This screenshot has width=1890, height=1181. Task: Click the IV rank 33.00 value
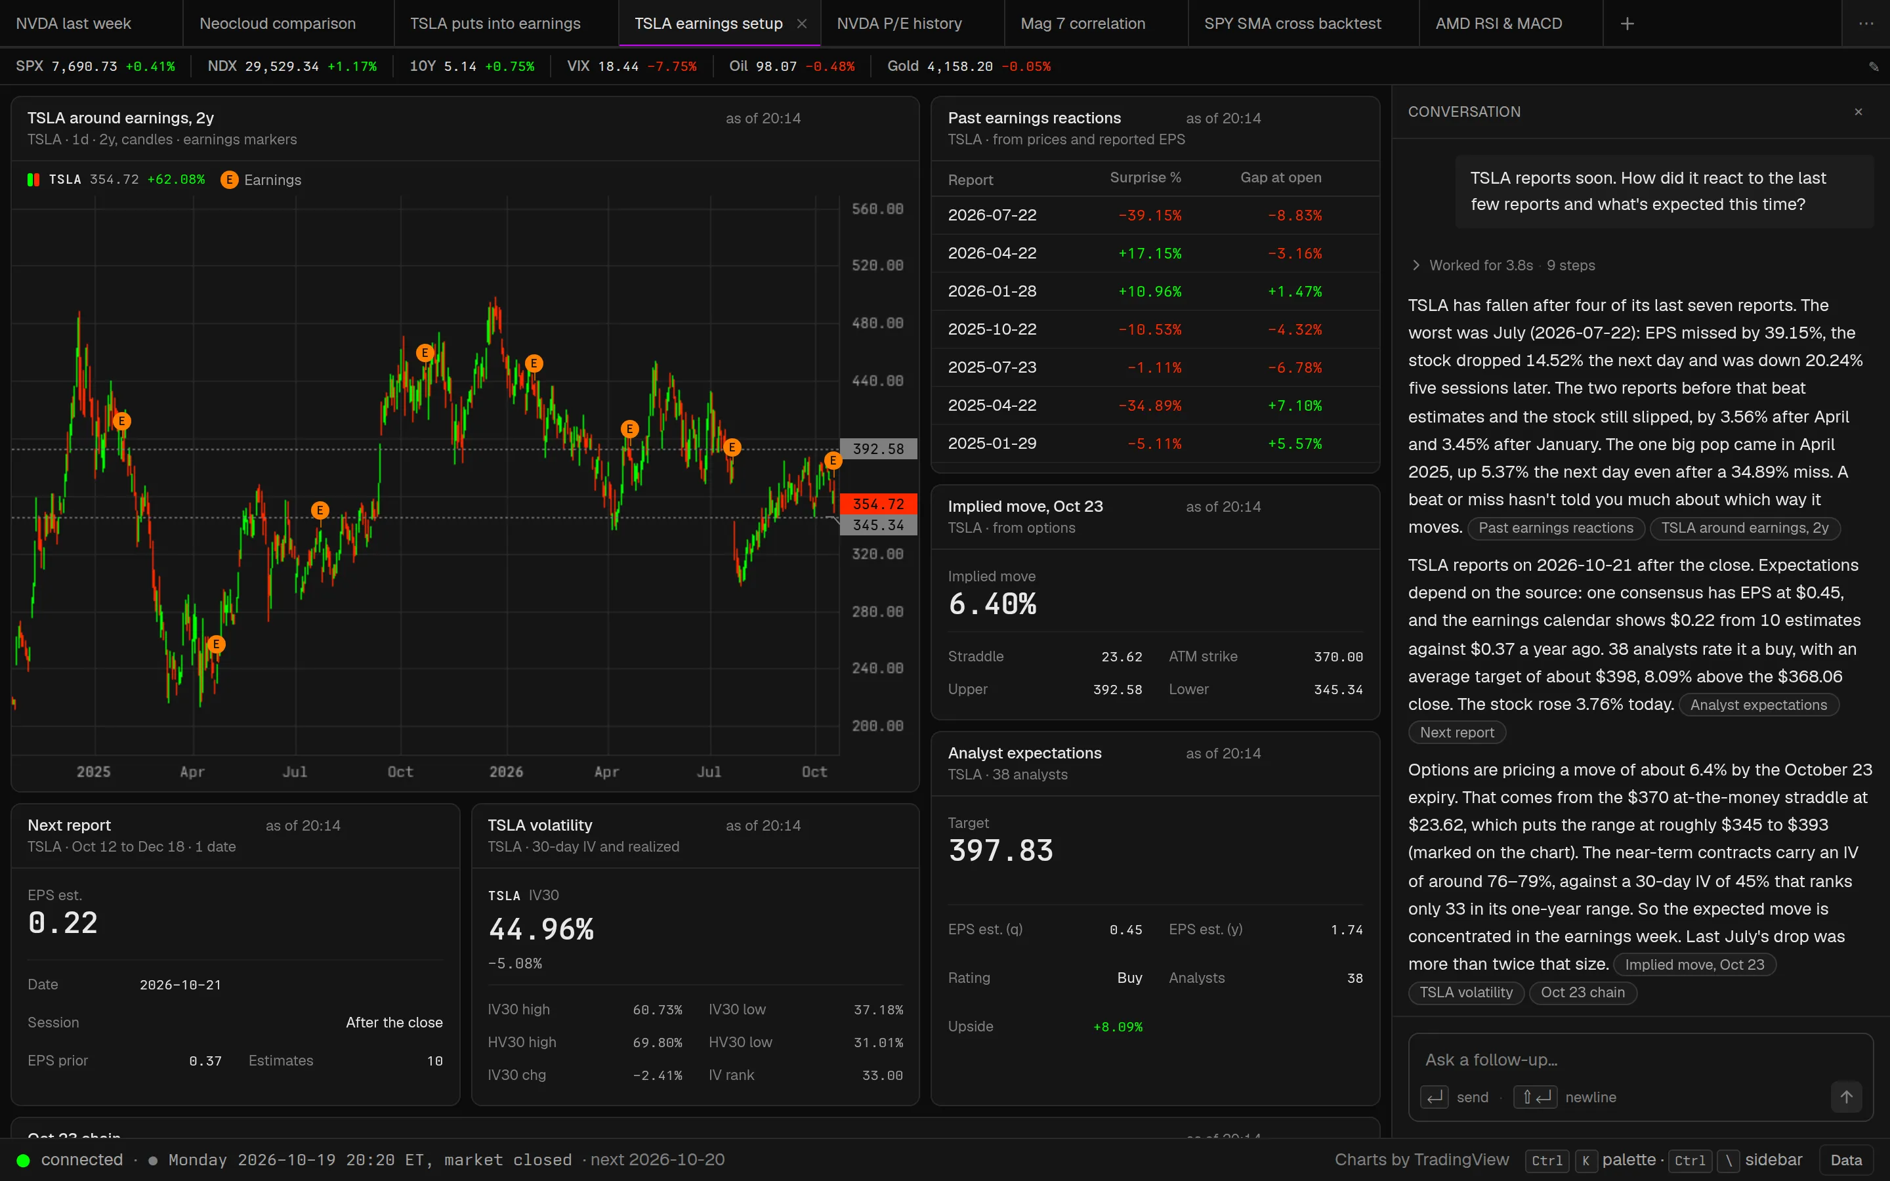point(883,1075)
